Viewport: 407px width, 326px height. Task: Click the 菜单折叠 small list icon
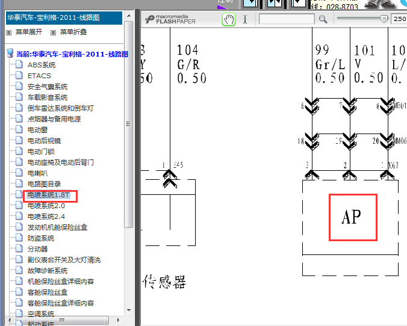tap(53, 32)
